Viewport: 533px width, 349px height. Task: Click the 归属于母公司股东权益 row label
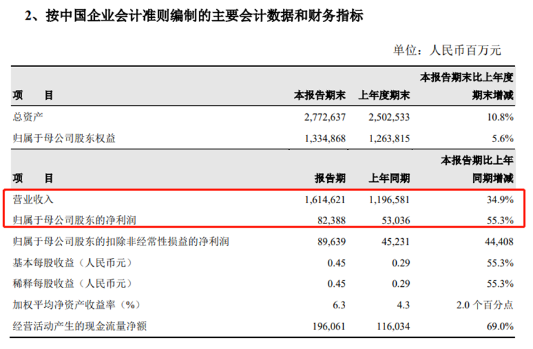point(64,138)
